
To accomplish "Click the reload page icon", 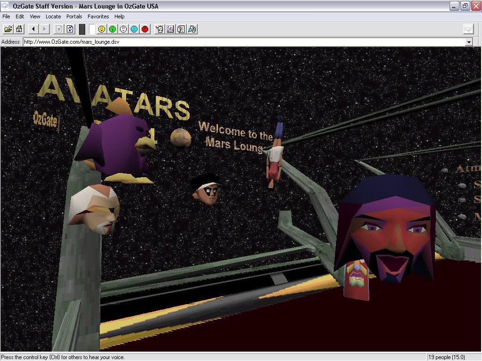I will [x=70, y=29].
